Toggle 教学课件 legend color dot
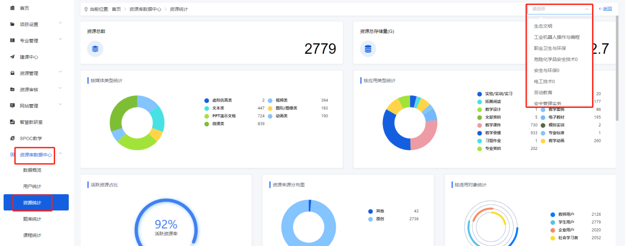 click(480, 125)
